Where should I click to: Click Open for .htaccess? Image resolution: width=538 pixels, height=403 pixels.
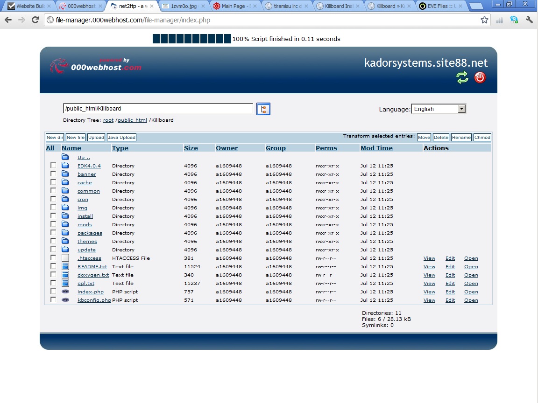471,258
